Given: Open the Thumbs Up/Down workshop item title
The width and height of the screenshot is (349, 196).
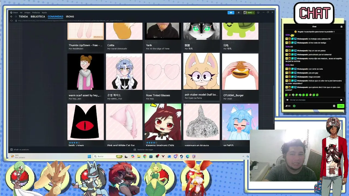Looking at the screenshot, I should pyautogui.click(x=85, y=45).
